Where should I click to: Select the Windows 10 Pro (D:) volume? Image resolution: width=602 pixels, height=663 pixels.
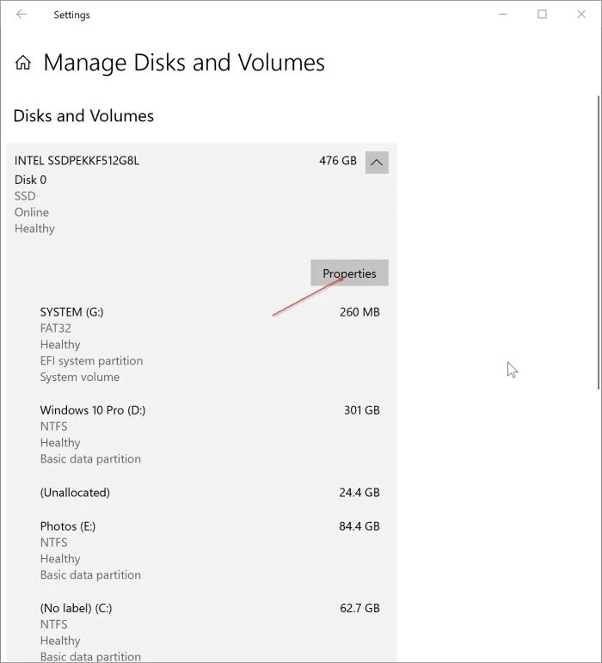click(x=210, y=434)
